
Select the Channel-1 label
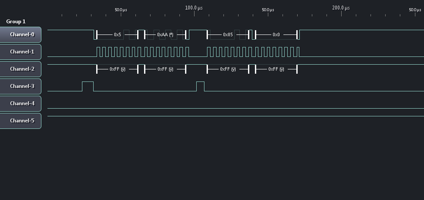20,52
